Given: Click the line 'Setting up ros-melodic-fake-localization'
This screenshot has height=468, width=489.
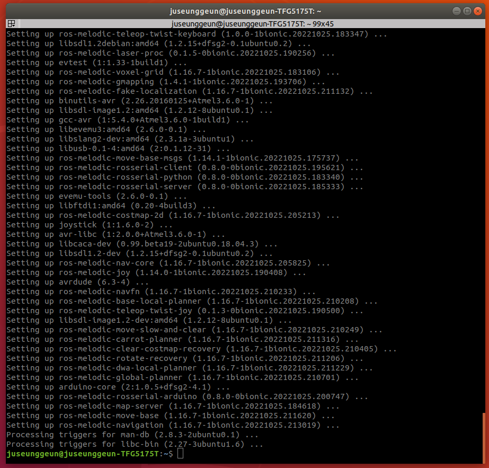Looking at the screenshot, I should pyautogui.click(x=189, y=91).
